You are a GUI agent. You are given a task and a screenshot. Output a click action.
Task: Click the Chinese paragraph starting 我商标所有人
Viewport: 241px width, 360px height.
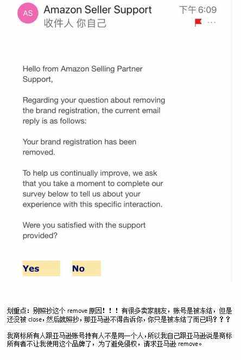119,340
